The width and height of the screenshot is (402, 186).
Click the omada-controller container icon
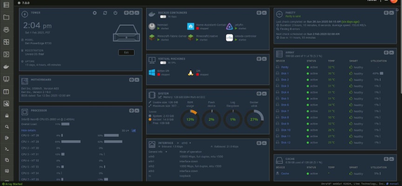229,38
